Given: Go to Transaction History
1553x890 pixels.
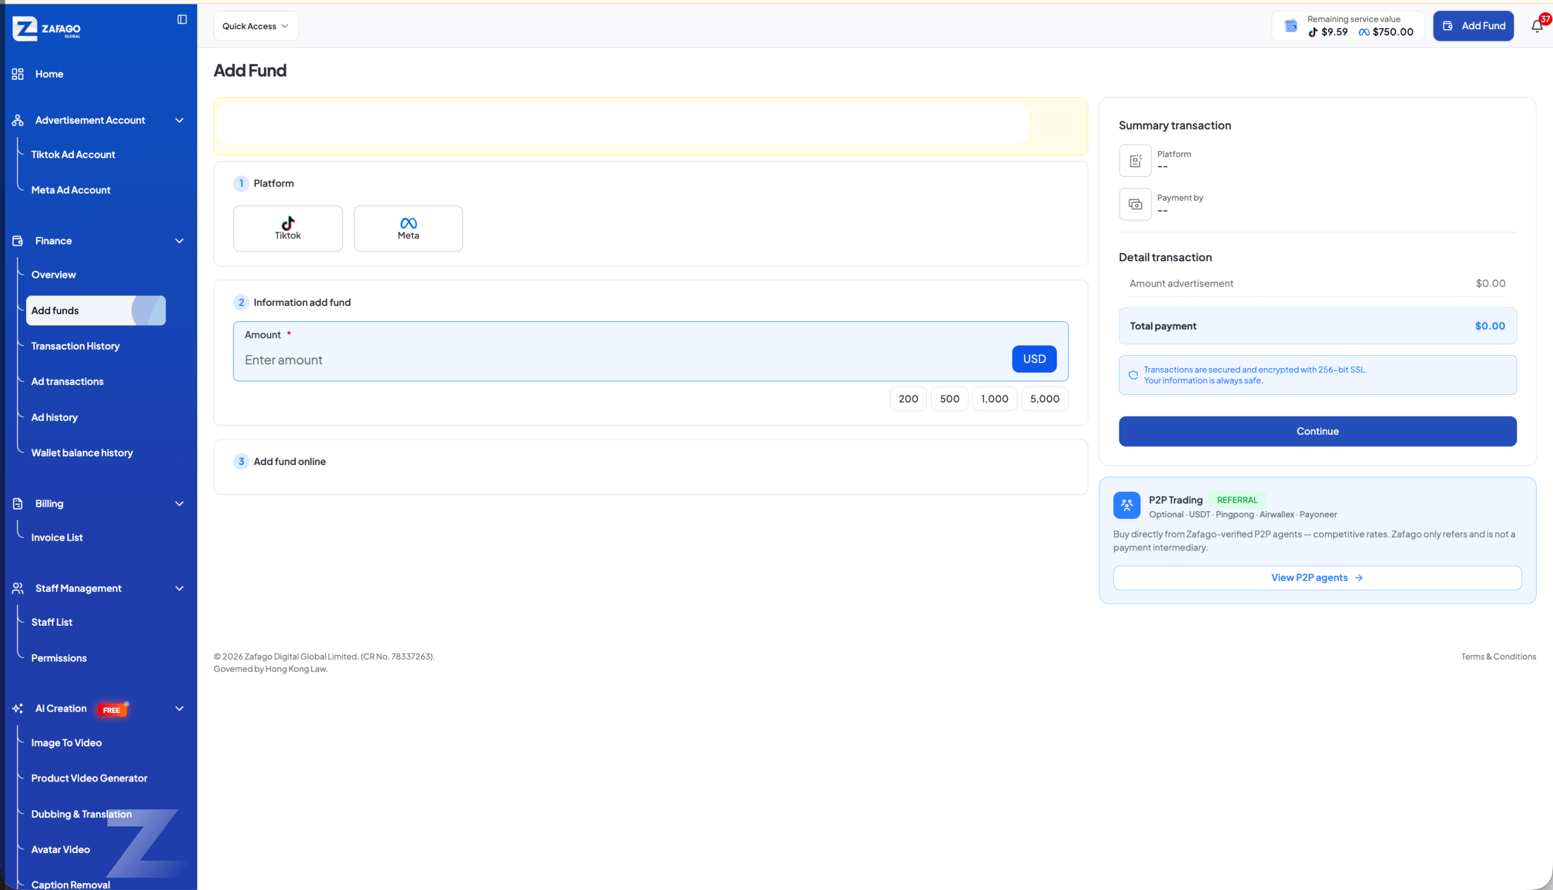Looking at the screenshot, I should [75, 346].
